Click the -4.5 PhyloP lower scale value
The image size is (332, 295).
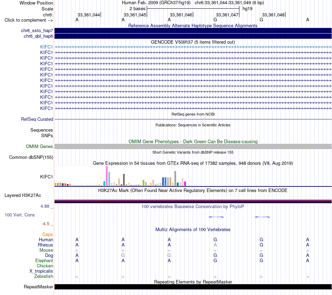[x=45, y=224]
